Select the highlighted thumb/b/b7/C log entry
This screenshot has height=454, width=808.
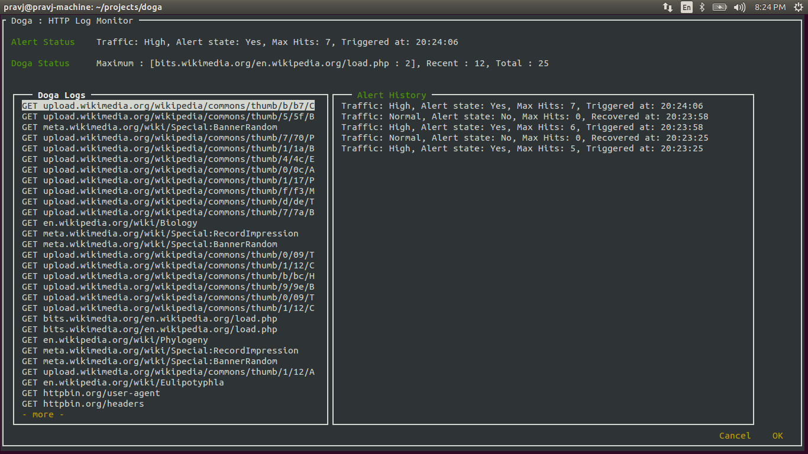pos(169,106)
